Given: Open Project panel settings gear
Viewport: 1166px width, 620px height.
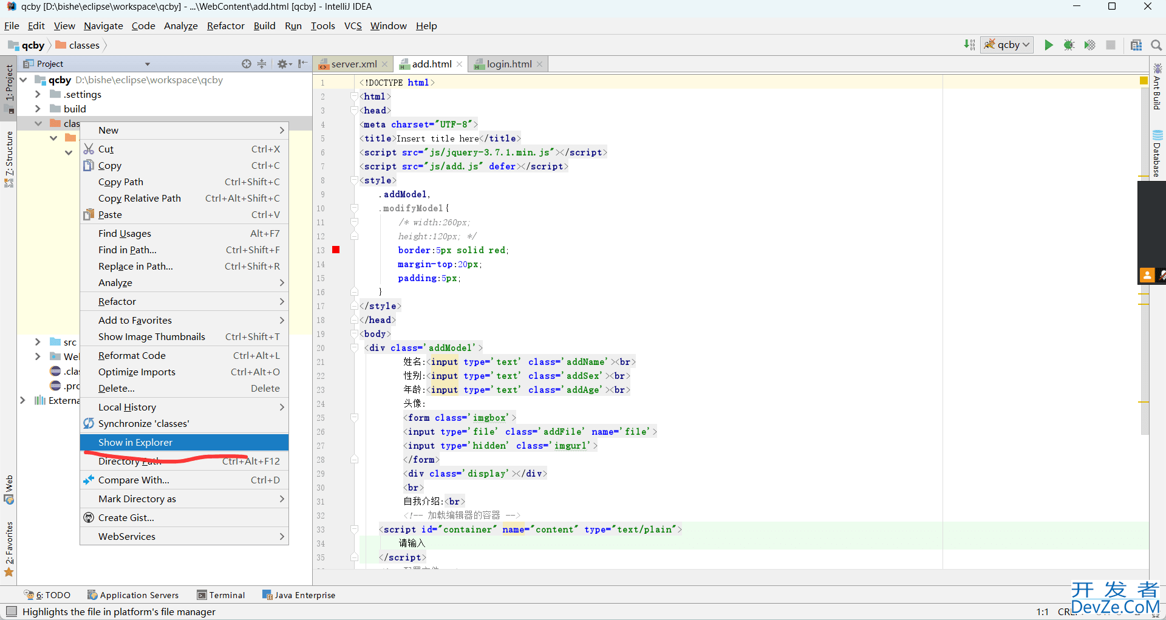Looking at the screenshot, I should click(284, 64).
